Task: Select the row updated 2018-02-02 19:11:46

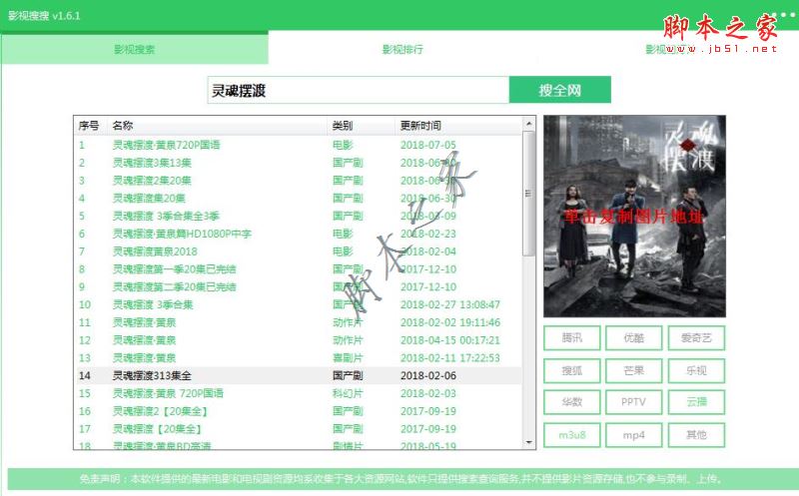Action: pos(298,322)
